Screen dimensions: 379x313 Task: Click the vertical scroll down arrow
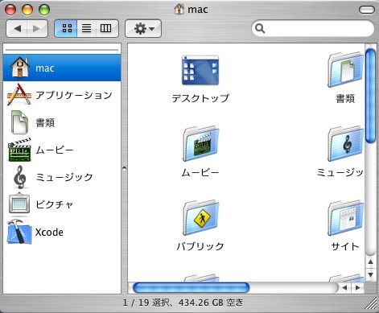(370, 274)
